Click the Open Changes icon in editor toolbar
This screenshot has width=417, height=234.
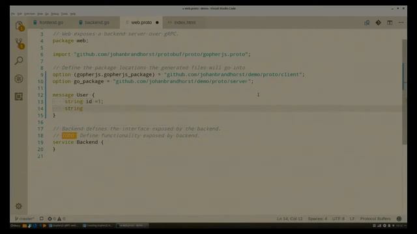point(367,23)
